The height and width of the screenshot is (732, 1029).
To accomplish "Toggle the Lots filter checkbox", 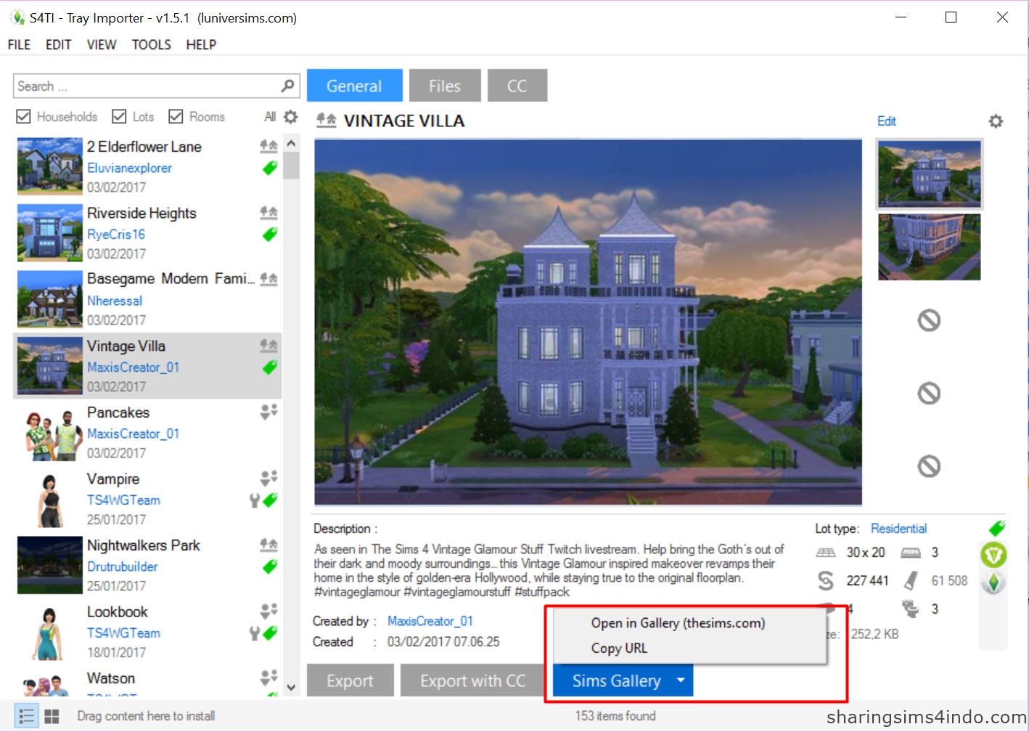I will tap(119, 116).
